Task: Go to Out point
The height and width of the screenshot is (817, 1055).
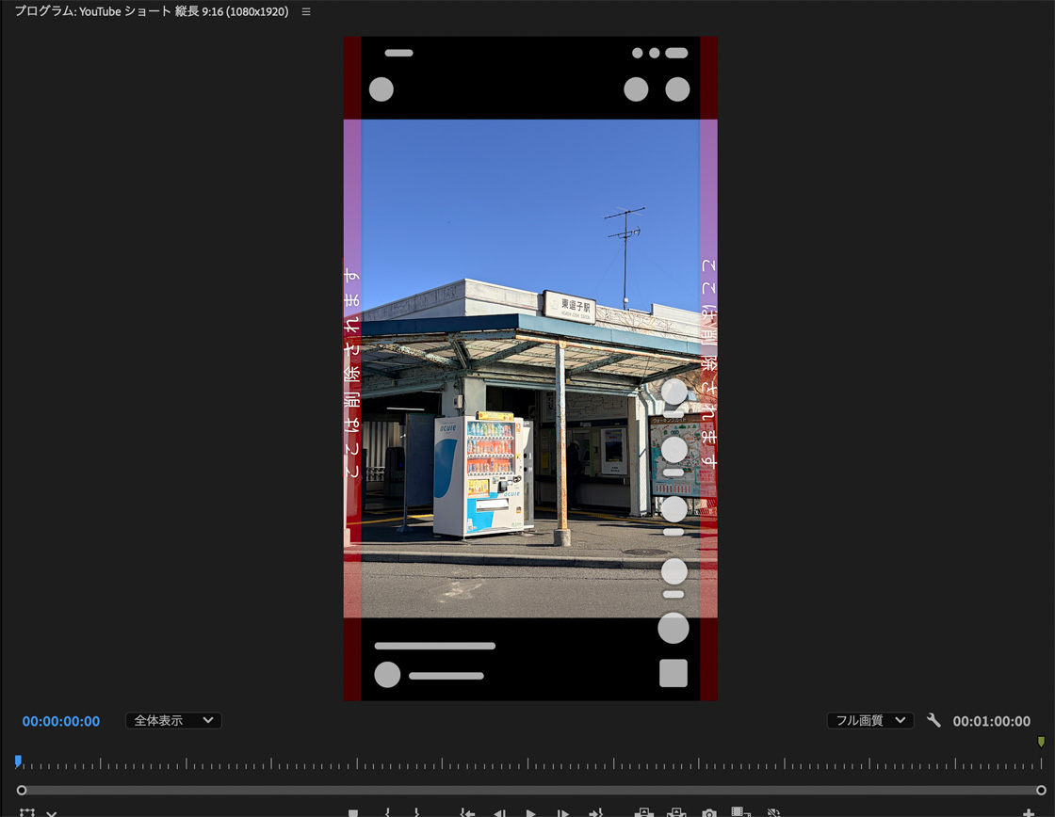Action: point(595,813)
